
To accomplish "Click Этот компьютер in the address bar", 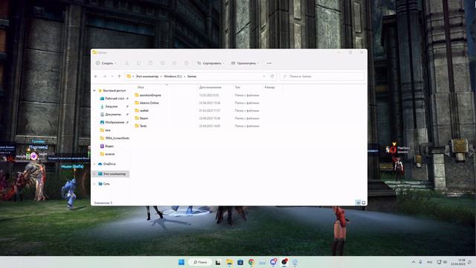I will tap(147, 76).
